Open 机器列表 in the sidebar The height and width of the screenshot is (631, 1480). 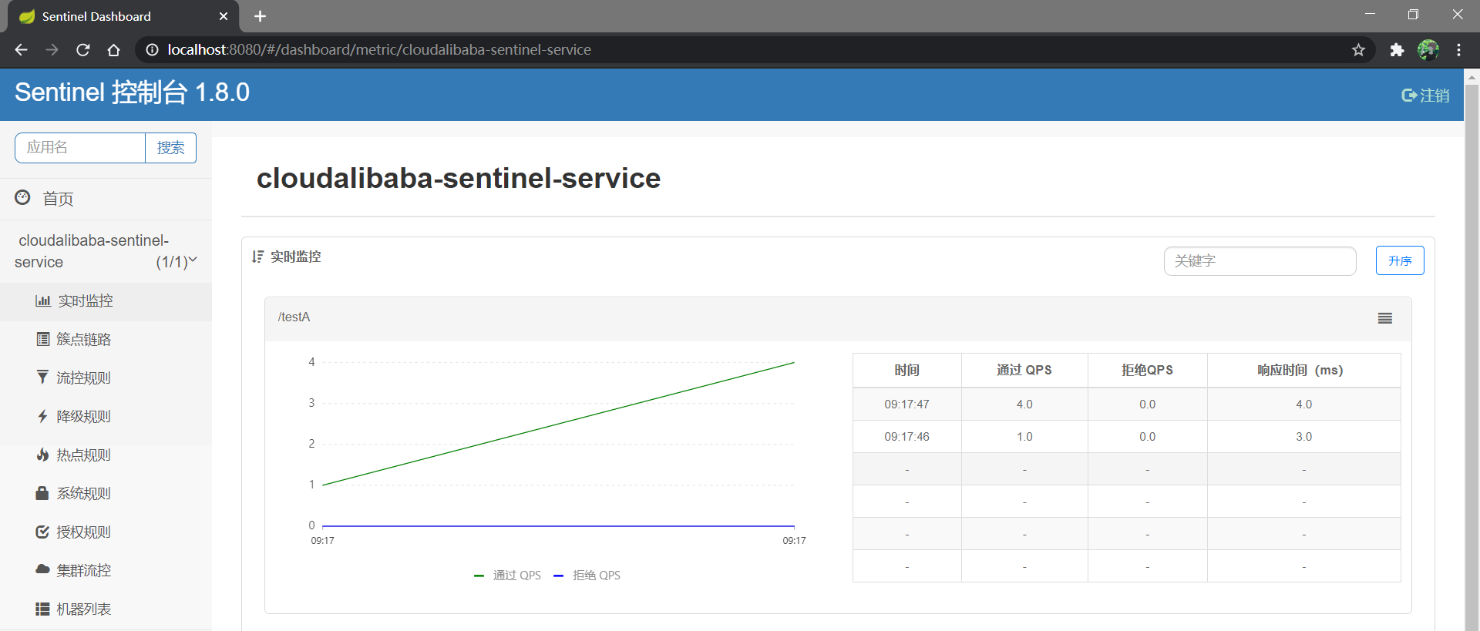(106, 609)
